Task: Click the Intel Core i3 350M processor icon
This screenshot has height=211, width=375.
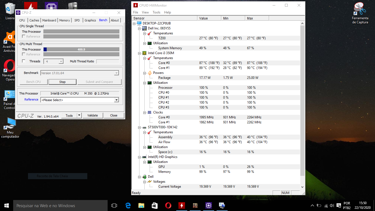Action: click(x=144, y=53)
